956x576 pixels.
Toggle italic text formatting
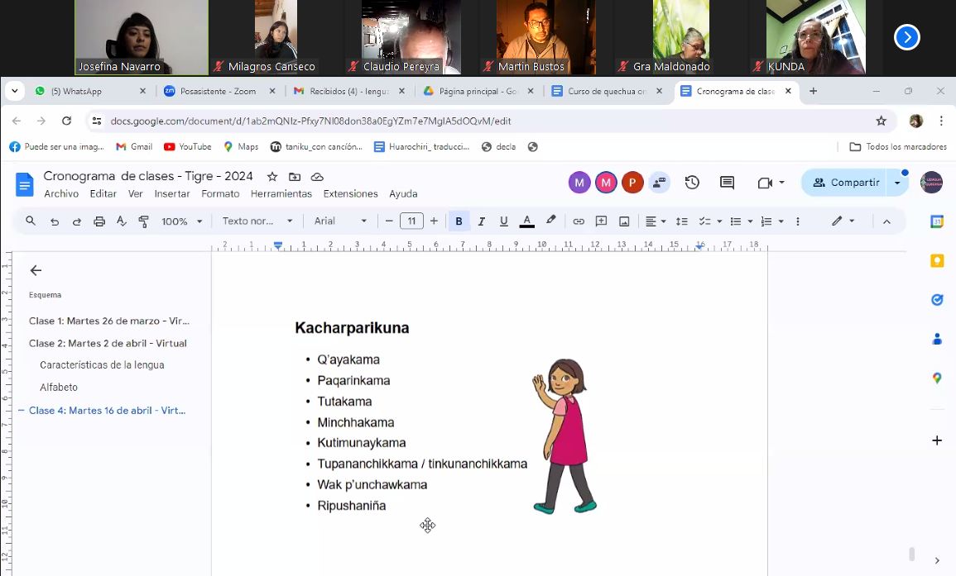[481, 221]
